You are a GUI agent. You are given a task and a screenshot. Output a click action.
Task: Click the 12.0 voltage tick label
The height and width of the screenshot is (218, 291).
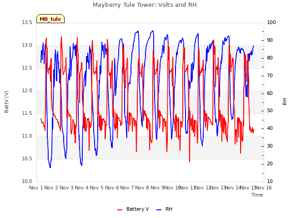27,91
